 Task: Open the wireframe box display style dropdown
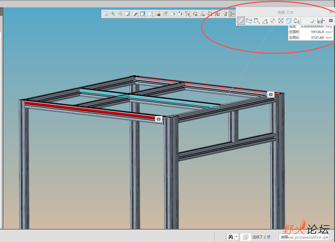[143, 14]
